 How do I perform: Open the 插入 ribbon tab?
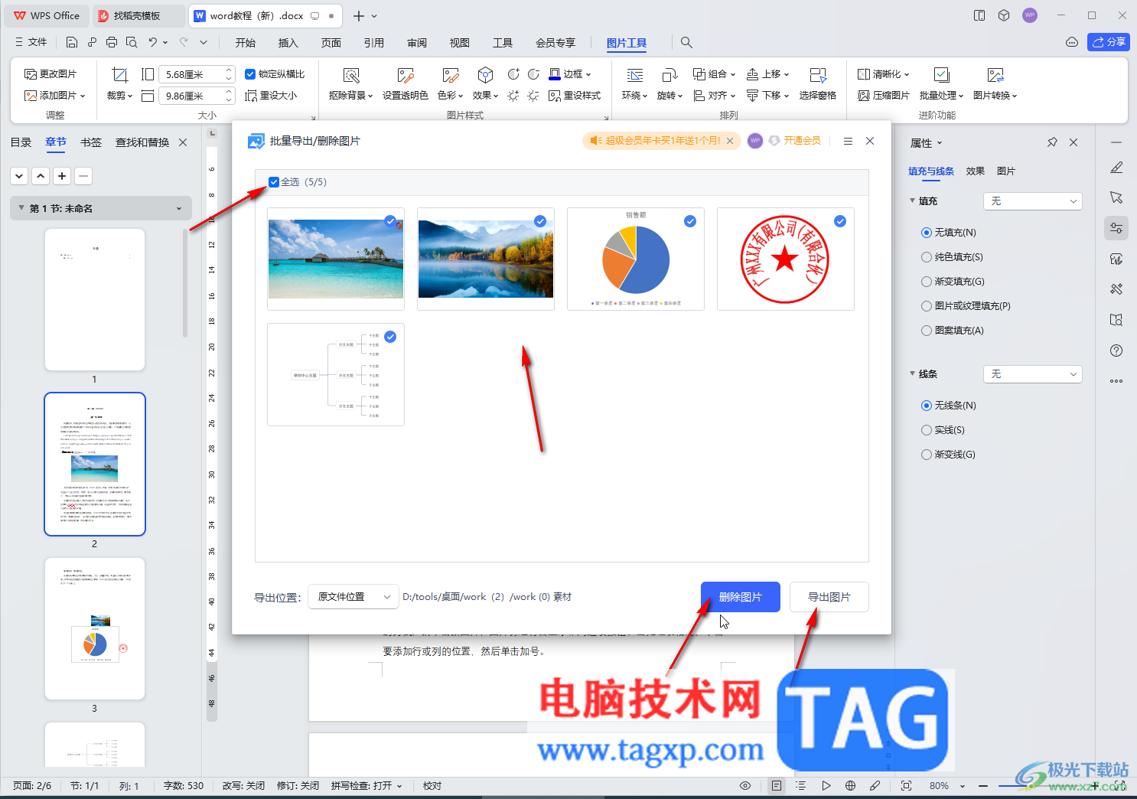click(288, 43)
